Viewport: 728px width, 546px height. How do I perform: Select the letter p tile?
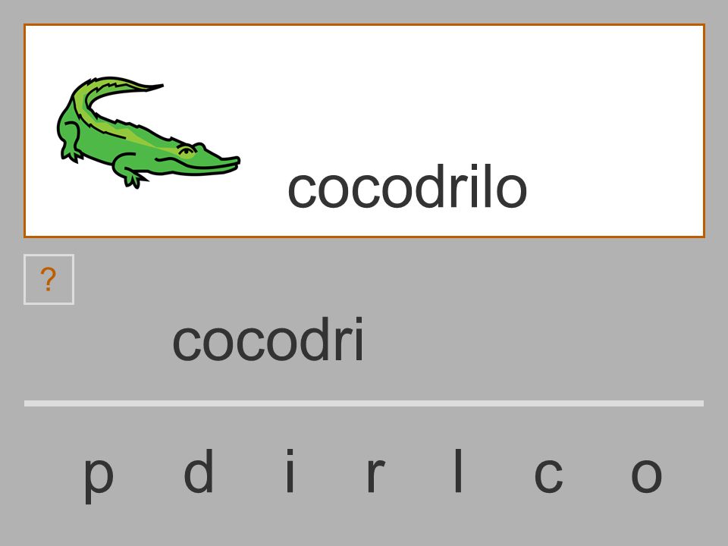(99, 476)
